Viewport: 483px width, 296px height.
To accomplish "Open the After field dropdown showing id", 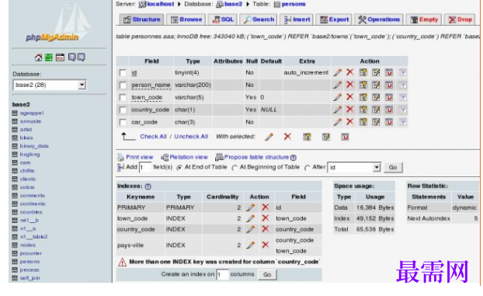I will pos(354,168).
